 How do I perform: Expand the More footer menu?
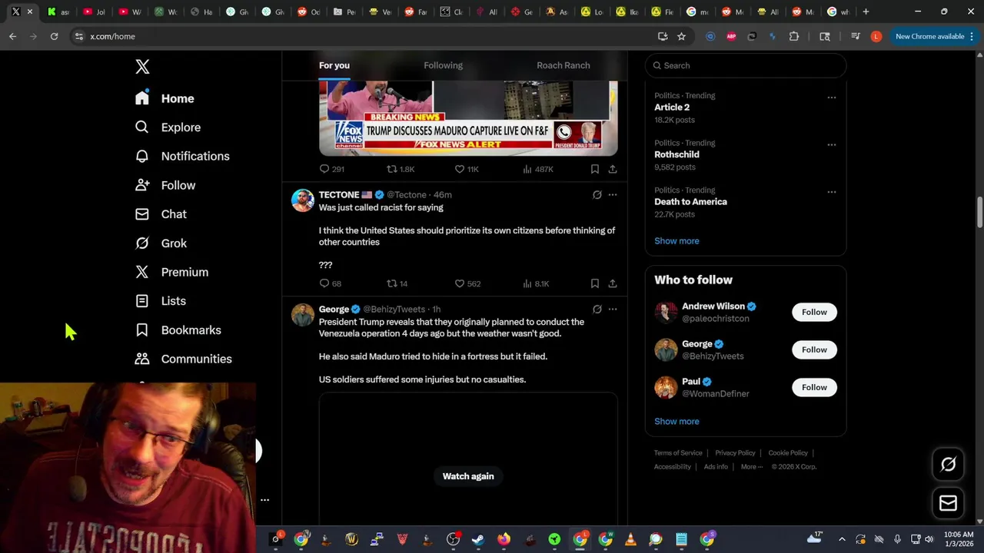(752, 467)
